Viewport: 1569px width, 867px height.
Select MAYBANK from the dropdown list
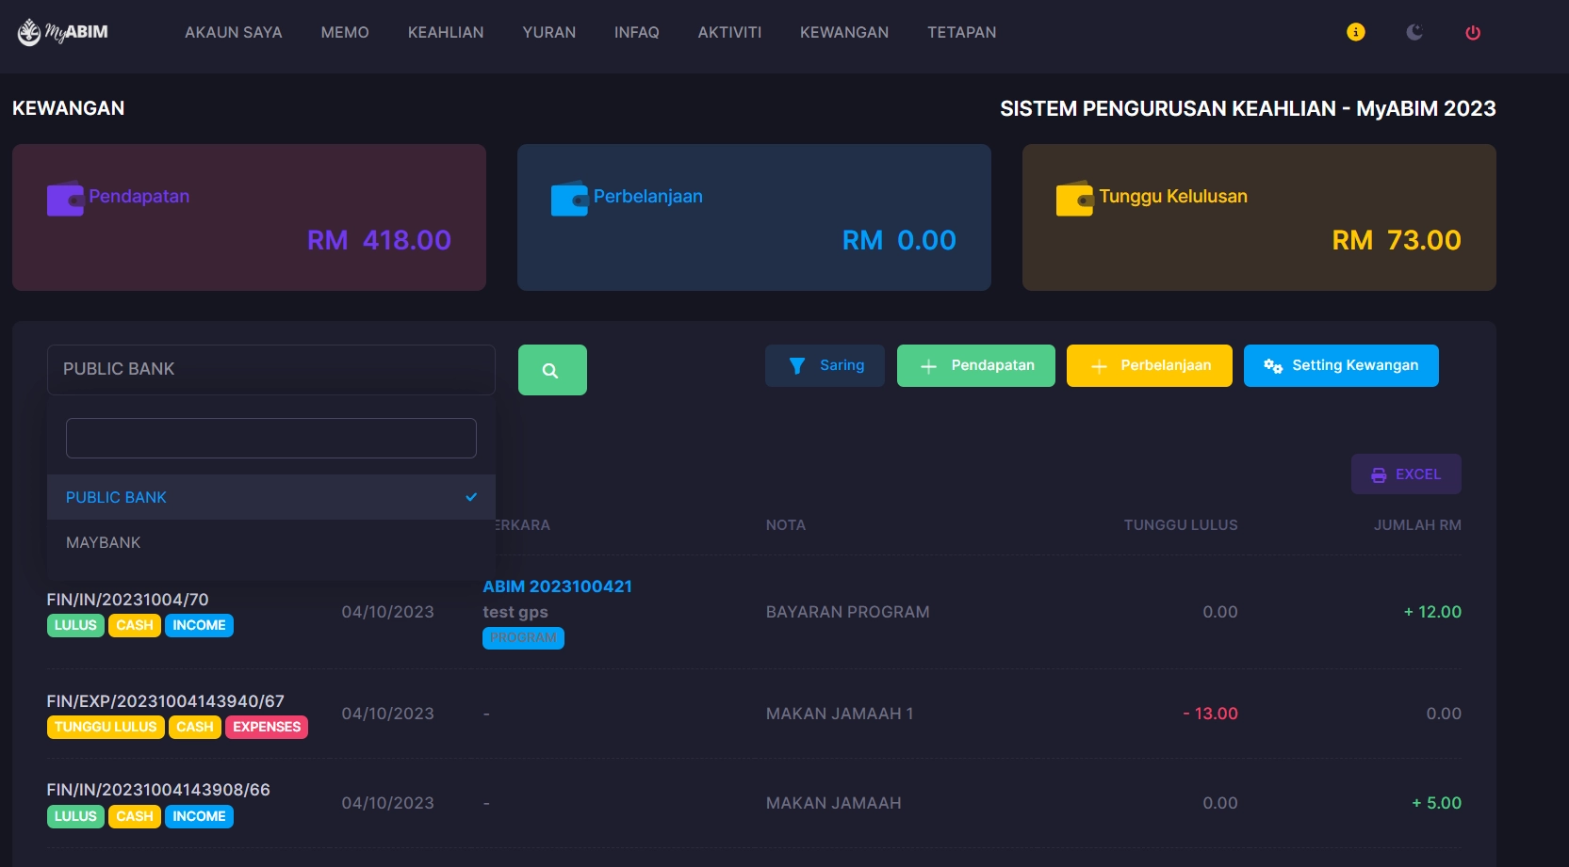(104, 543)
